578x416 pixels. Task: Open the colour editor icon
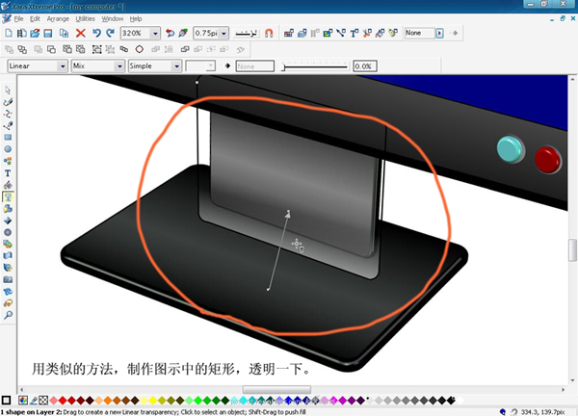click(x=23, y=401)
